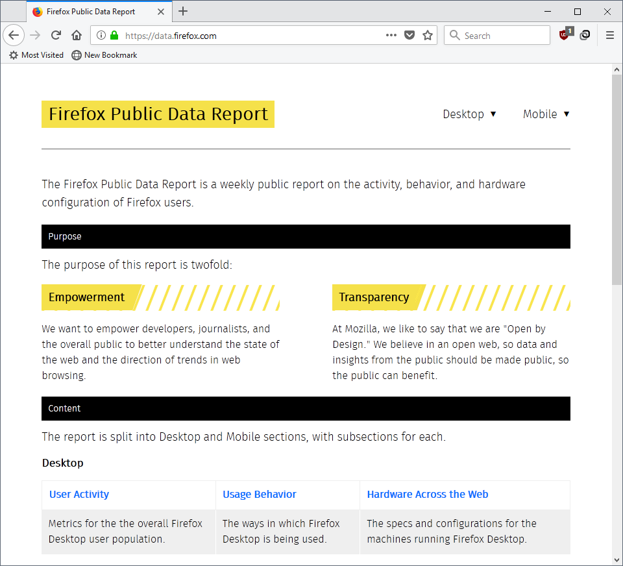Click the Transparency heading
Viewport: 623px width, 566px height.
(374, 297)
